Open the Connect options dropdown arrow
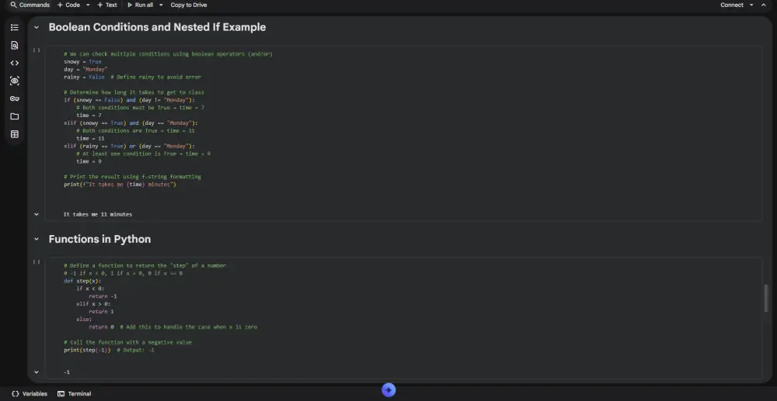The image size is (777, 401). tap(751, 5)
